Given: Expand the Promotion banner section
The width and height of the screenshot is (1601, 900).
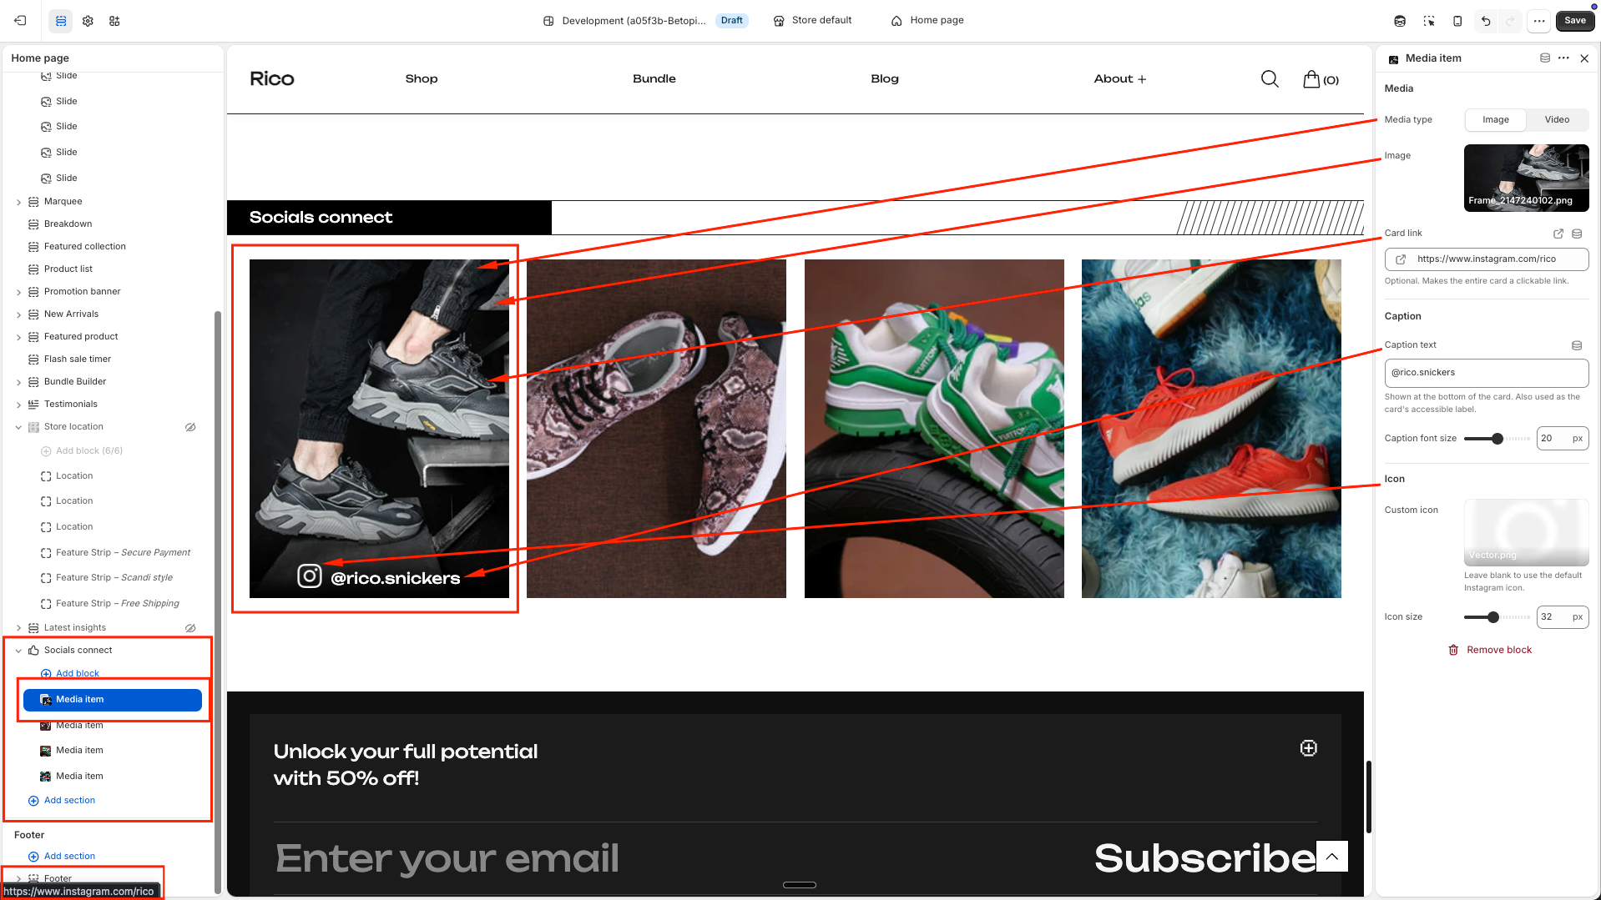Looking at the screenshot, I should (x=18, y=292).
